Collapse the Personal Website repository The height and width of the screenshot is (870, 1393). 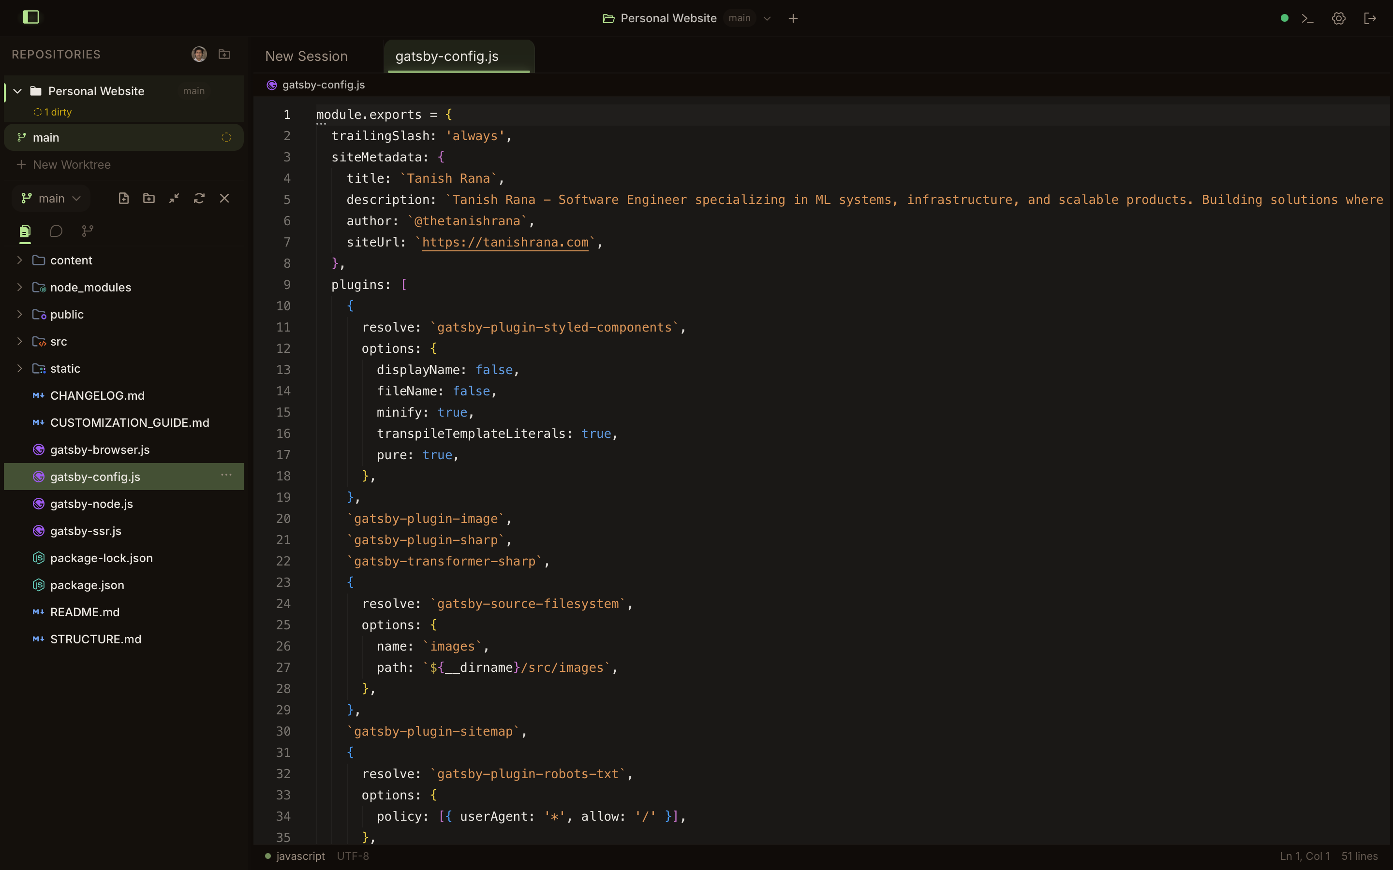pyautogui.click(x=17, y=91)
